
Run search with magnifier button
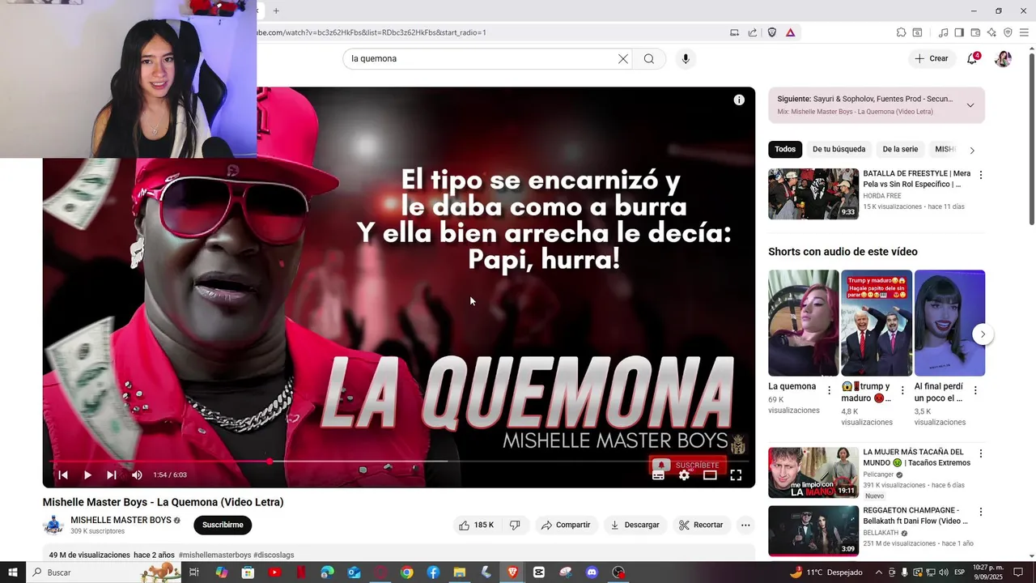point(649,59)
